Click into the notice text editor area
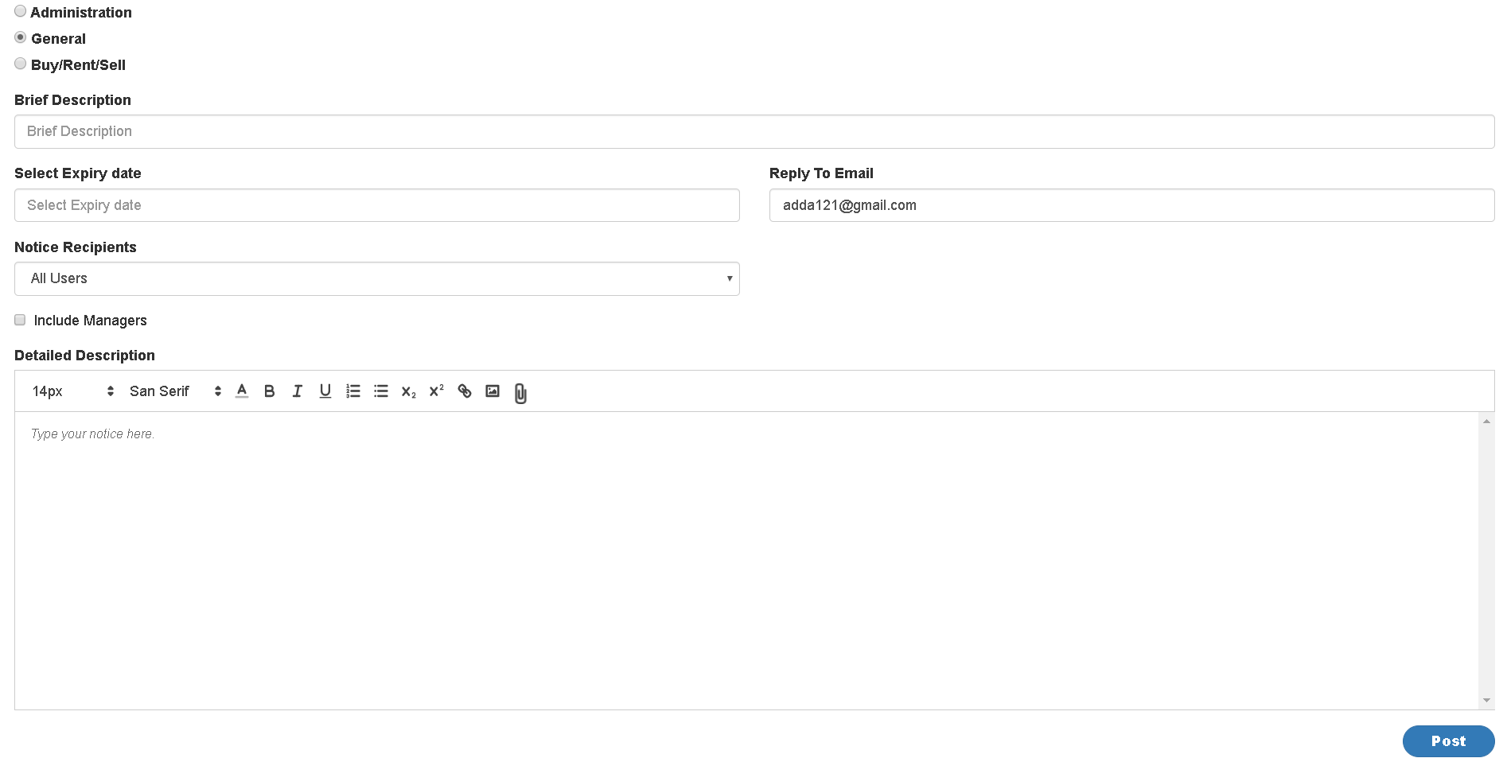Viewport: 1507px width, 758px height. click(746, 561)
